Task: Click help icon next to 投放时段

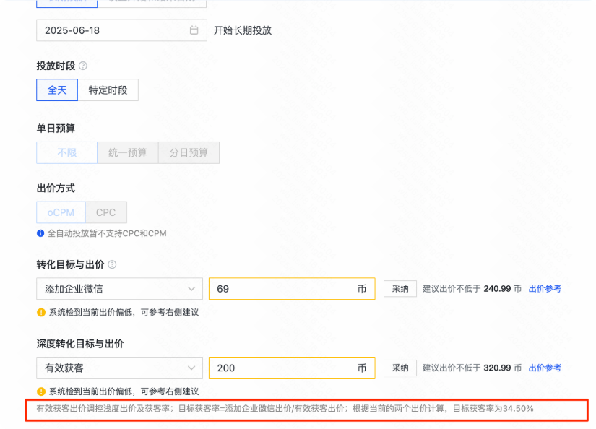Action: 83,66
